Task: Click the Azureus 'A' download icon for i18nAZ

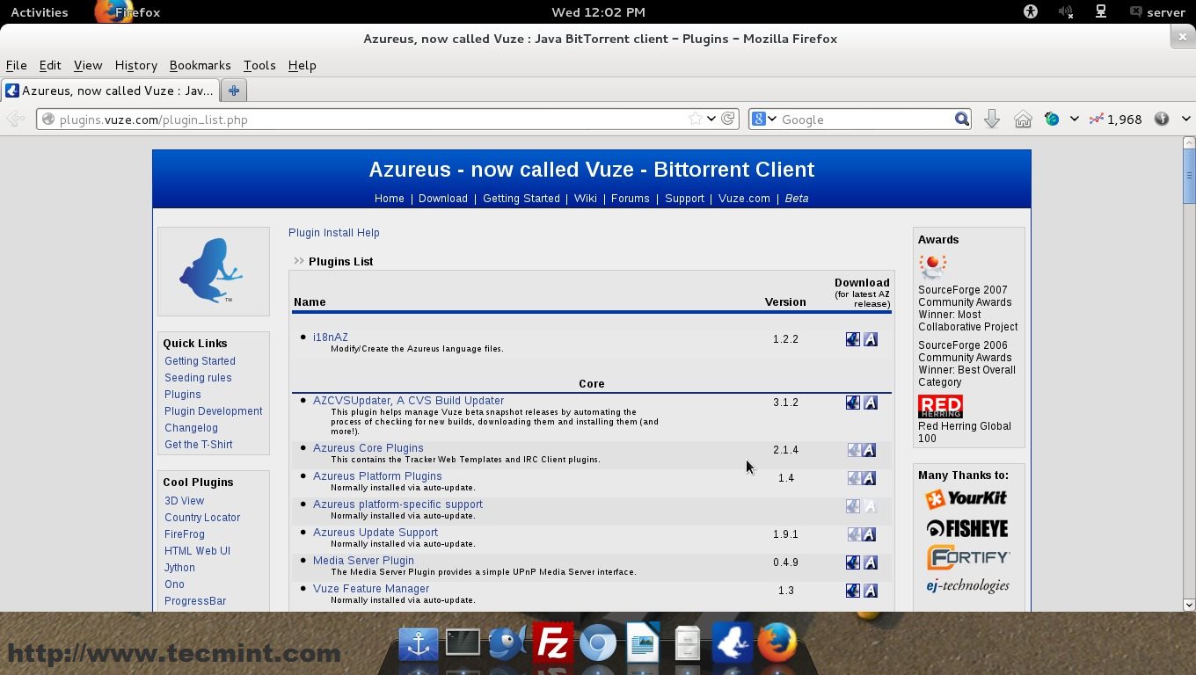Action: 871,339
